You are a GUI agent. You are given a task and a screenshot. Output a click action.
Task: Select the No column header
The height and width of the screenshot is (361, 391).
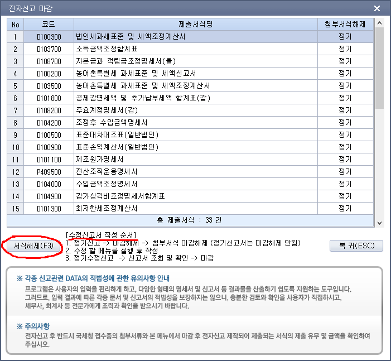[x=16, y=25]
